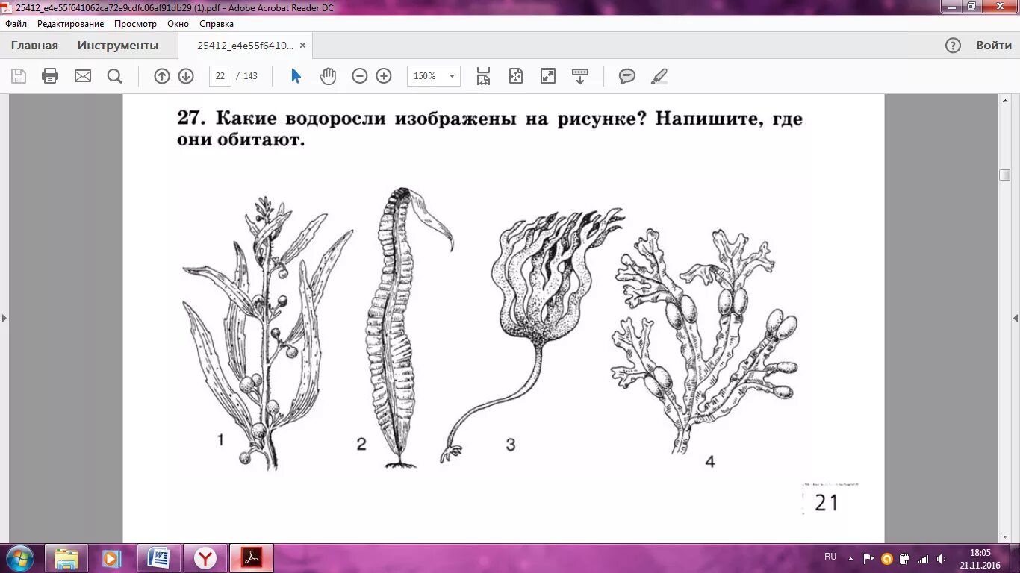The width and height of the screenshot is (1020, 573).
Task: Send file by email envelope icon
Action: tap(83, 76)
